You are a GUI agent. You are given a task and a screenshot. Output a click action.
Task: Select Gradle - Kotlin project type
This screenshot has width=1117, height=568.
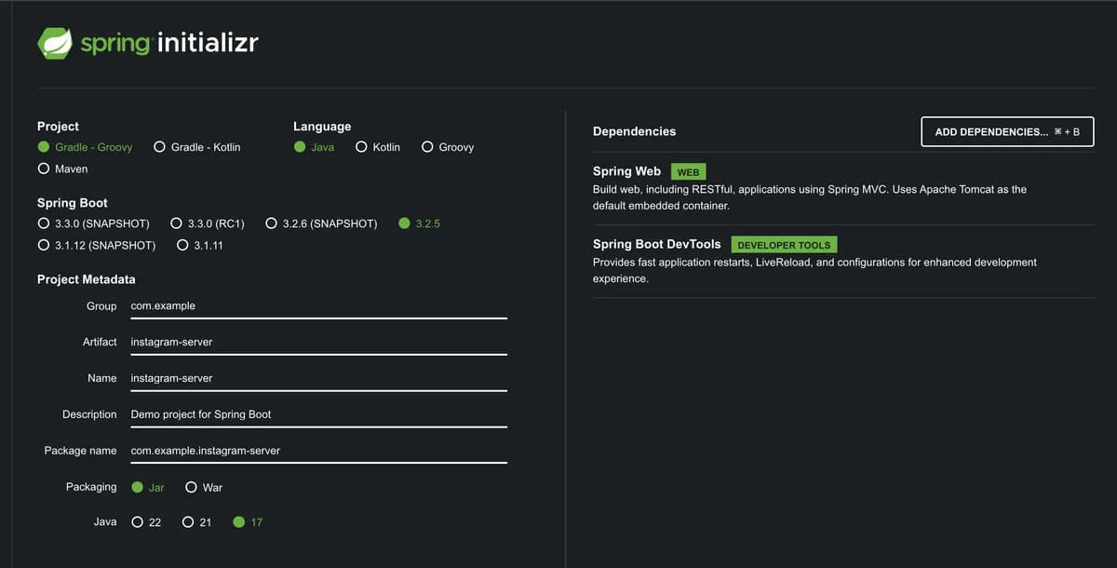point(197,147)
